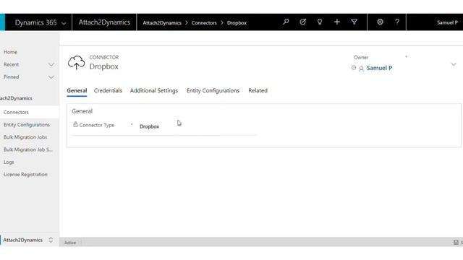Click the lightbulb assistant icon
Screen dimensions: 463x260
[x=320, y=22]
